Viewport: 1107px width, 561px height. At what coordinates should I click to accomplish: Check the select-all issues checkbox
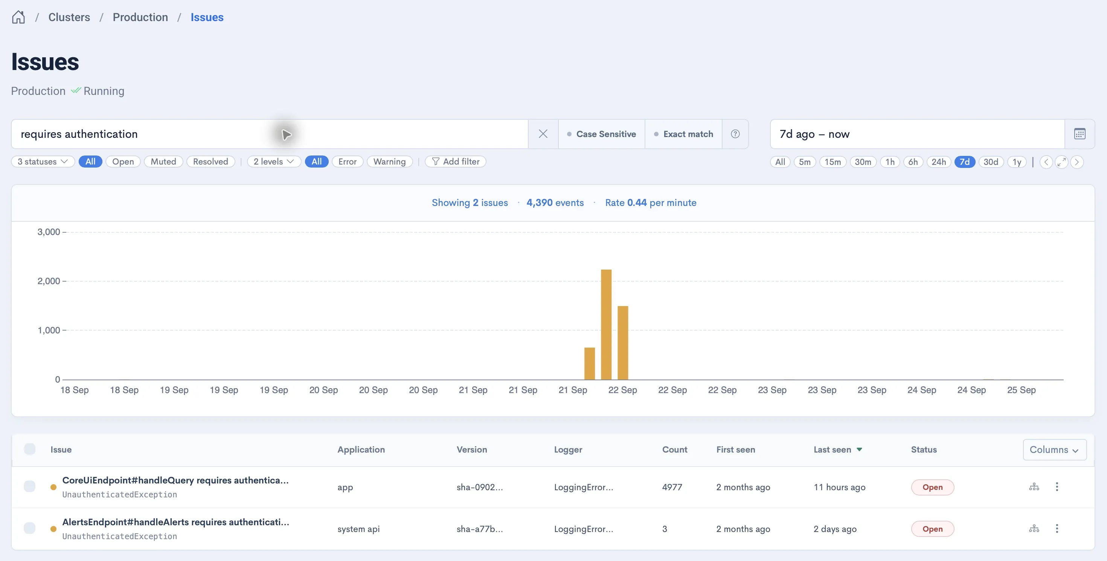30,449
